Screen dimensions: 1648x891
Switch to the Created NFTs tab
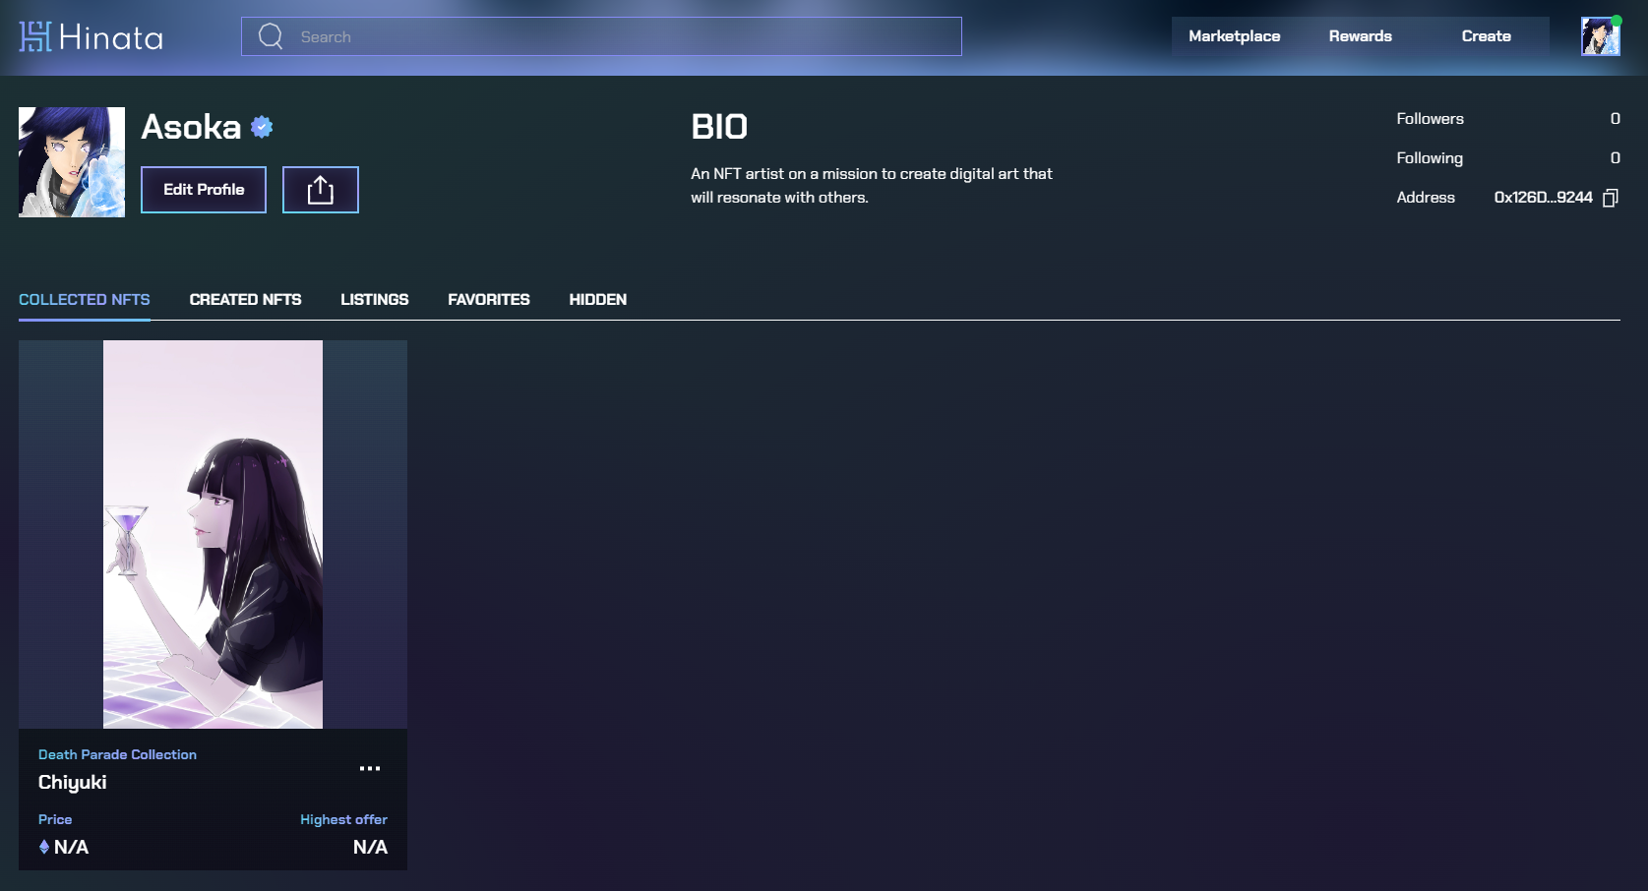(x=245, y=300)
